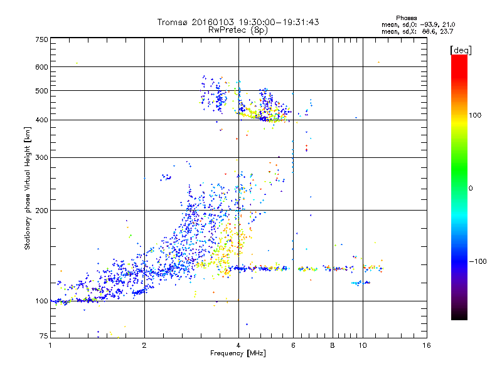
Task: Click the light-blue echo cluster near 10 MHz
Action: pyautogui.click(x=360, y=283)
